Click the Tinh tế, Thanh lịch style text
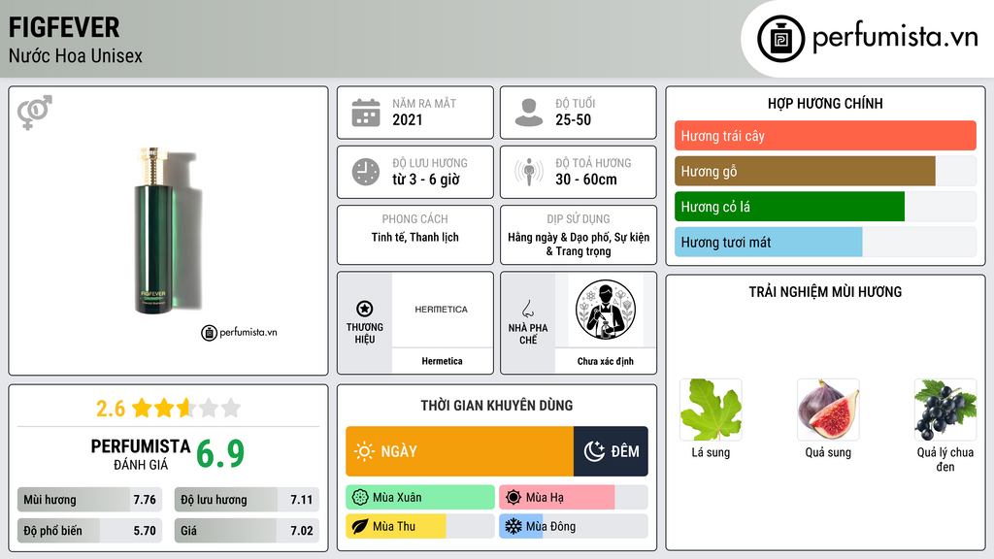Viewport: 994px width, 559px height. click(x=415, y=237)
